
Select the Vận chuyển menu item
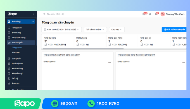(x=21, y=42)
